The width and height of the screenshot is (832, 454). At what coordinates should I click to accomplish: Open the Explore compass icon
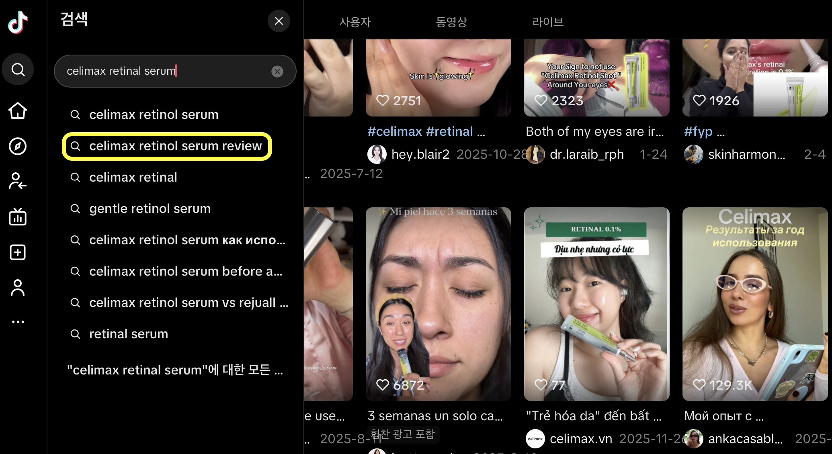pos(18,146)
